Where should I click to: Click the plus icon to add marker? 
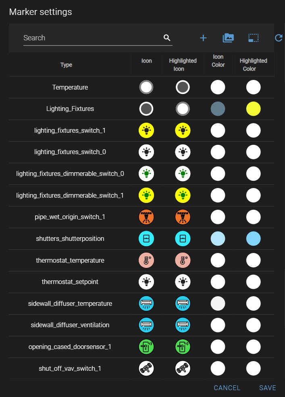pyautogui.click(x=203, y=38)
